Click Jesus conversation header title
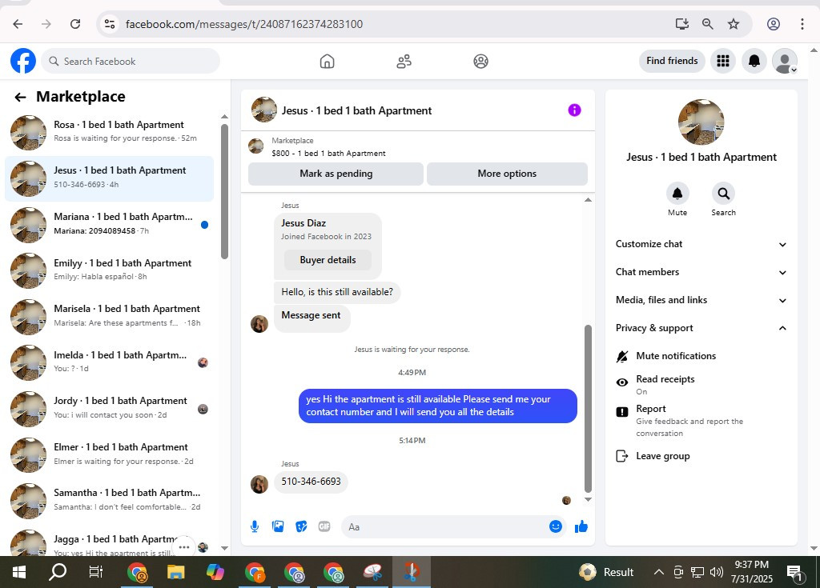The image size is (820, 588). pos(356,111)
